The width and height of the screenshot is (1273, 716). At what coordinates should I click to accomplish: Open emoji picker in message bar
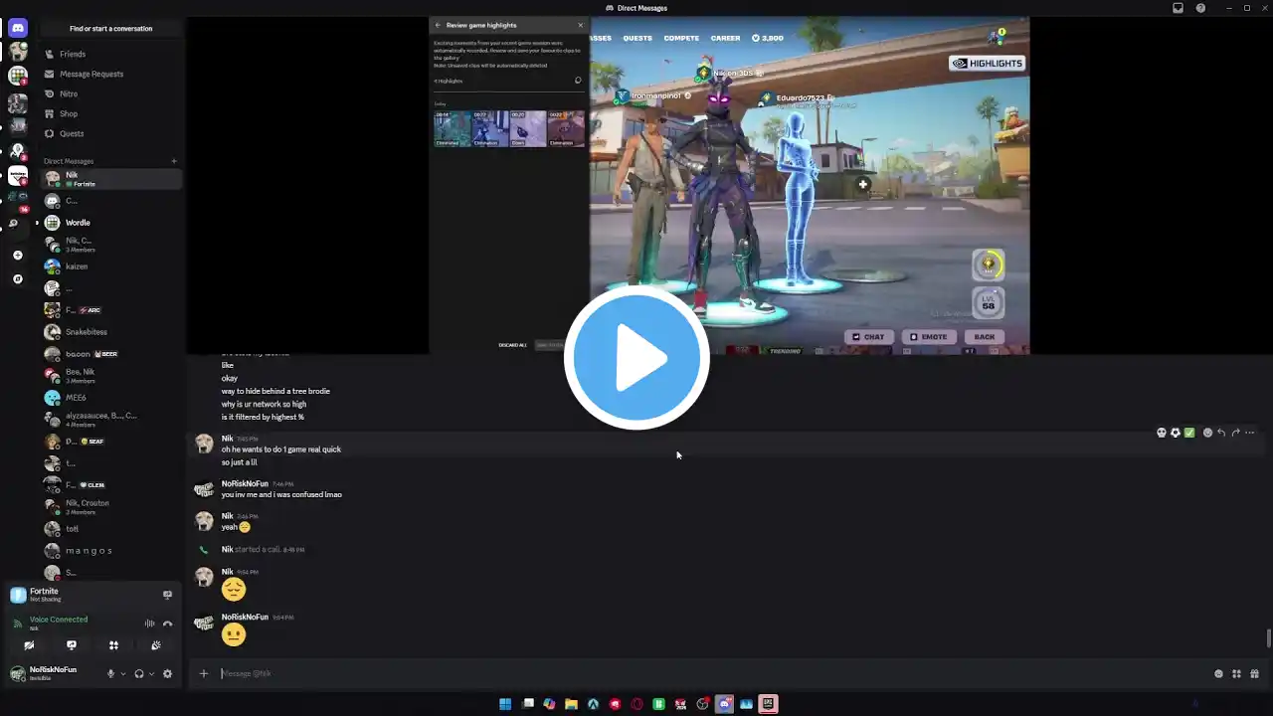tap(1219, 673)
